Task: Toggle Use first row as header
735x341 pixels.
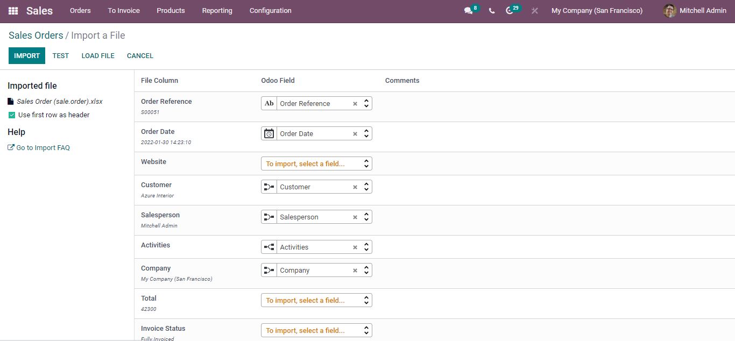Action: tap(12, 115)
